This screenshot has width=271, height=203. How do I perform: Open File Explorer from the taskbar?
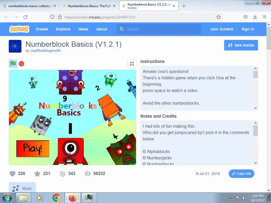pyautogui.click(x=24, y=198)
